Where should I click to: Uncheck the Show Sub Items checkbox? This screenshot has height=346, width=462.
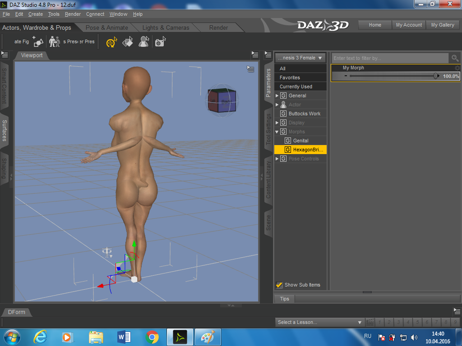click(279, 285)
